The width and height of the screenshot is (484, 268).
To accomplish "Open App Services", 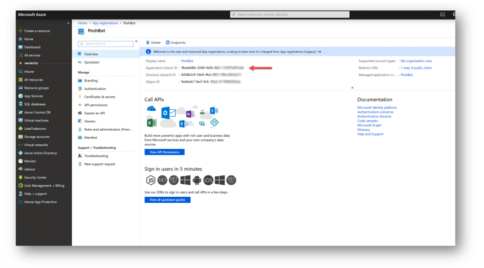I will coord(33,96).
